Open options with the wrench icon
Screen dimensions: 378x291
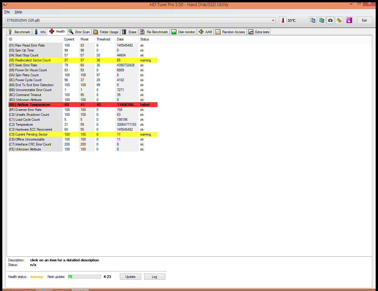(339, 20)
